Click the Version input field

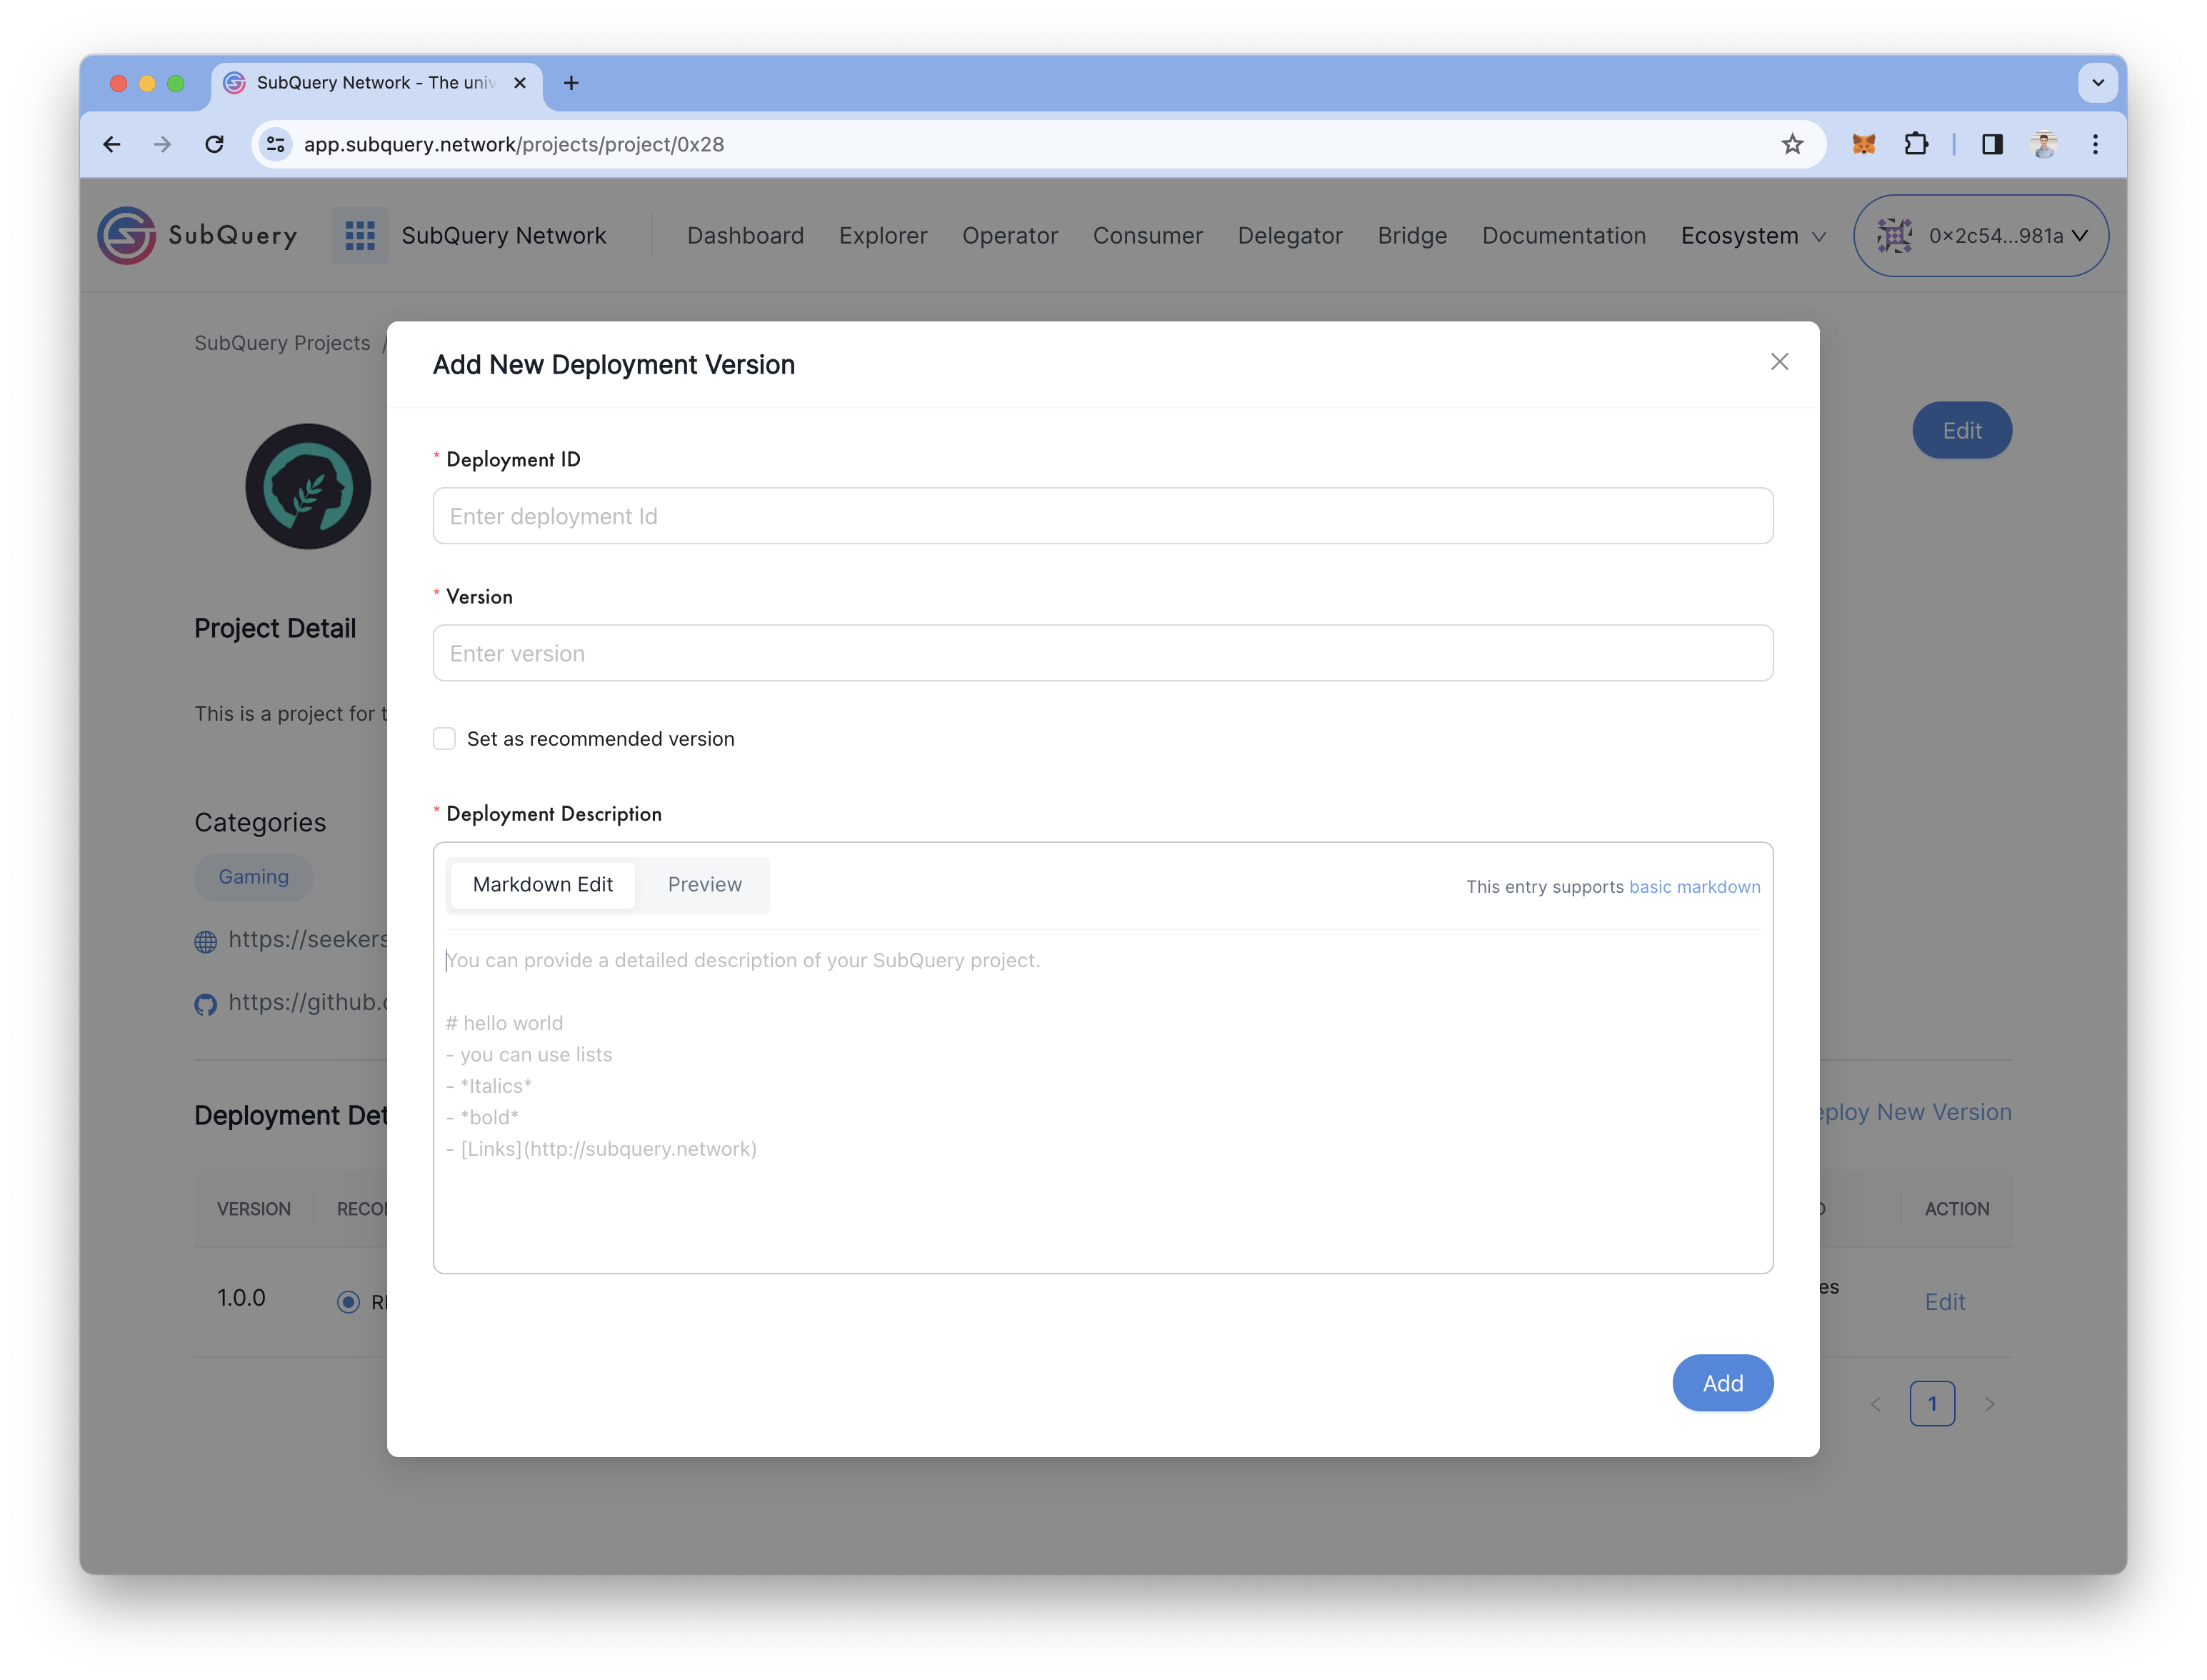1103,653
